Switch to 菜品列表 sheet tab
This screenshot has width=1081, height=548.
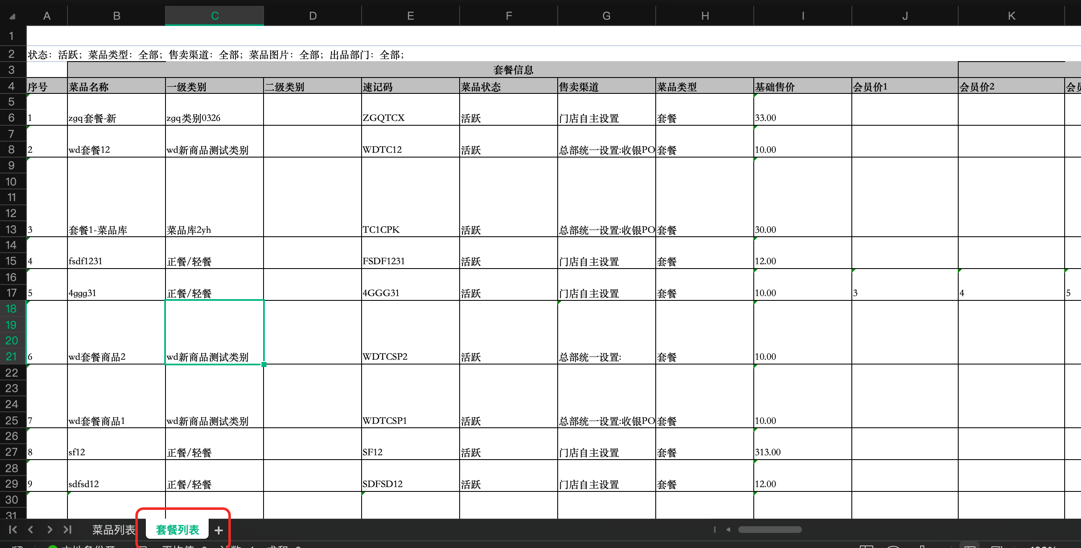pos(113,530)
